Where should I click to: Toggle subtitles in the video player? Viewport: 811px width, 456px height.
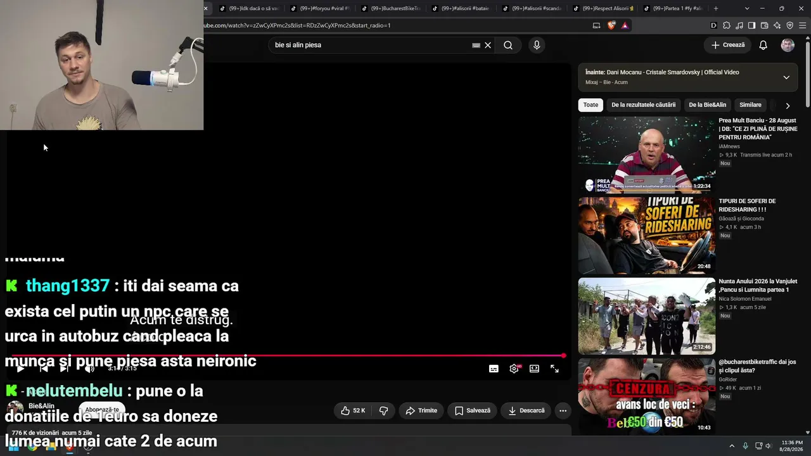tap(494, 369)
